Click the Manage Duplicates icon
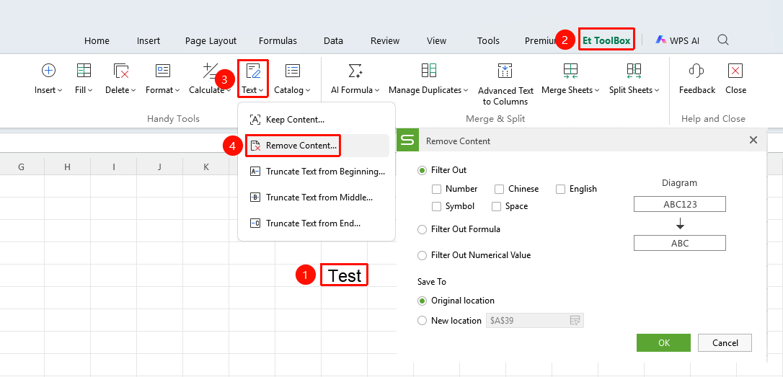The image size is (783, 377). coord(428,71)
